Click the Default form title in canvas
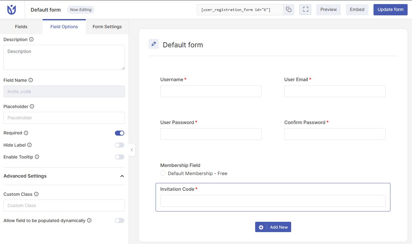412x244 pixels. [183, 45]
